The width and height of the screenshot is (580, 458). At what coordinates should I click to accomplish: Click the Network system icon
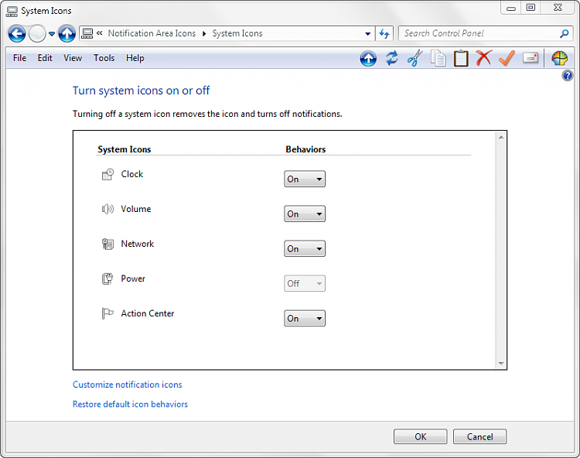[x=107, y=244]
